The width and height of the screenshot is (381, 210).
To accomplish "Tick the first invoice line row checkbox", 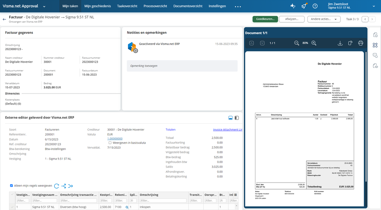I will pyautogui.click(x=12, y=207).
